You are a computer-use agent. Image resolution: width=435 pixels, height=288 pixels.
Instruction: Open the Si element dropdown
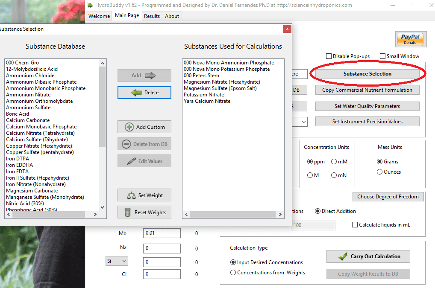pyautogui.click(x=117, y=261)
